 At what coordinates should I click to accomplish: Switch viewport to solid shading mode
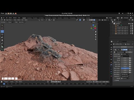click(91, 20)
